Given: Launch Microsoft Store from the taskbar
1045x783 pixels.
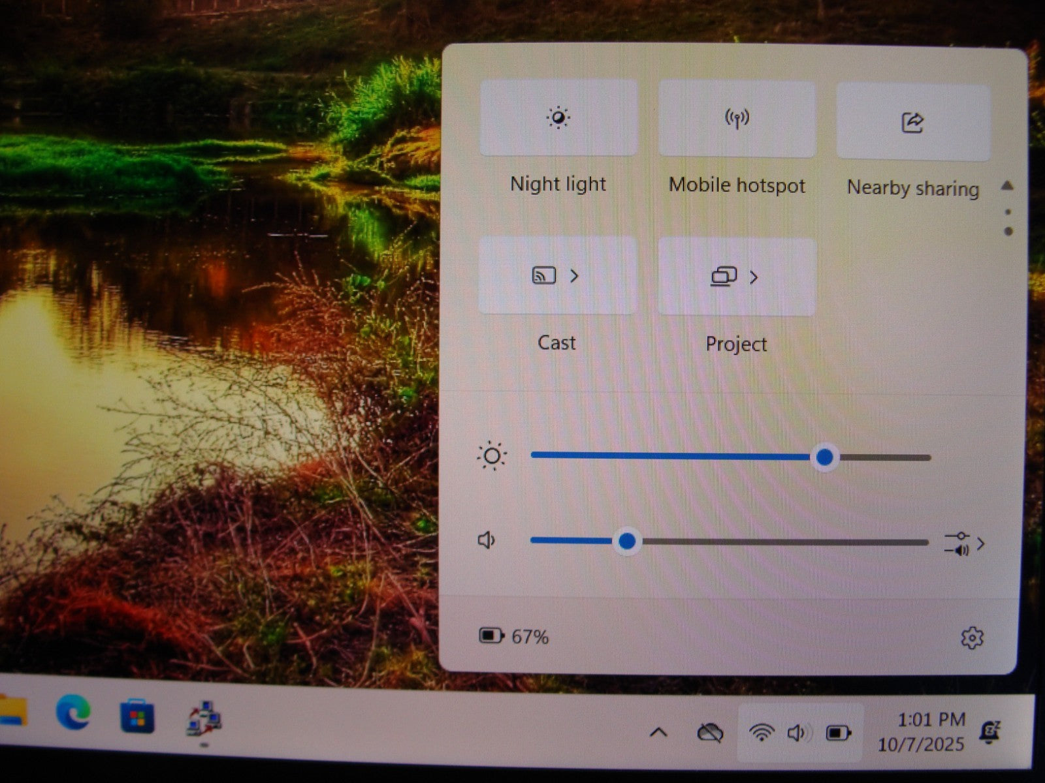Looking at the screenshot, I should 137,716.
